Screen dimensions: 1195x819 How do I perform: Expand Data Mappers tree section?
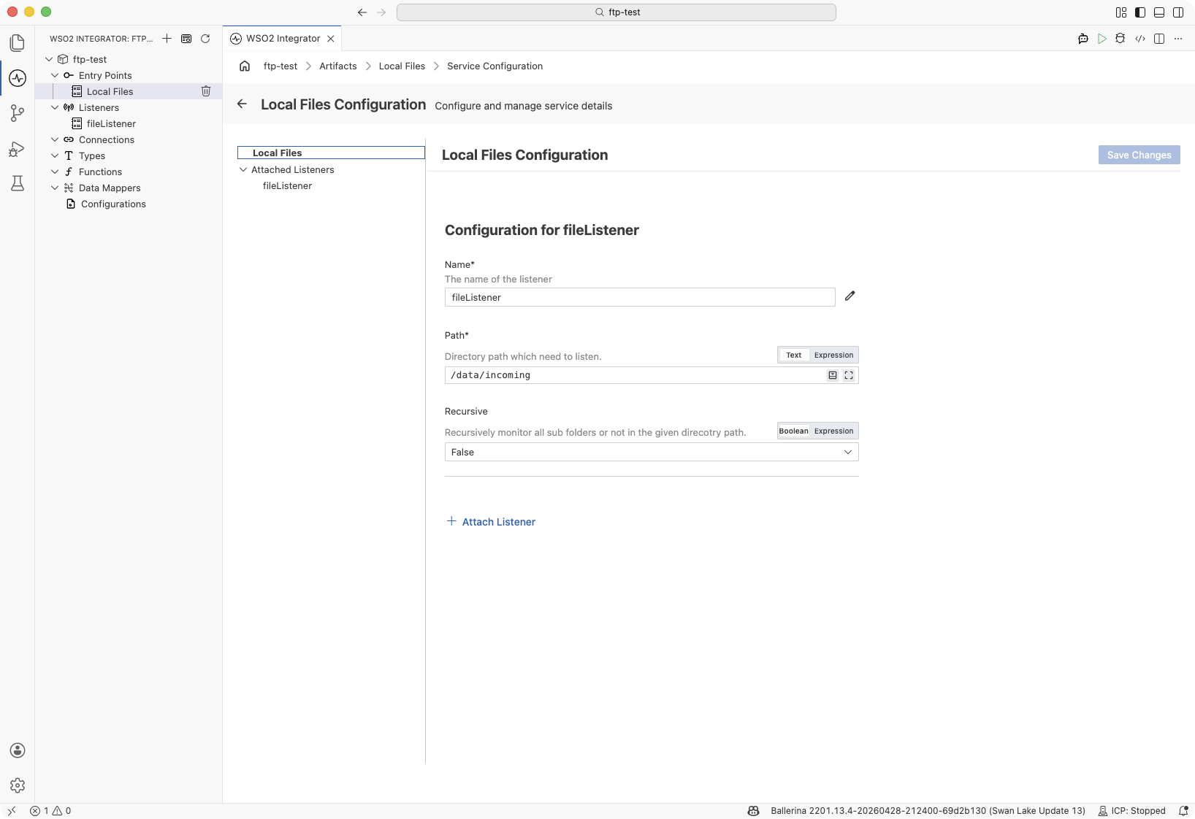click(x=55, y=188)
